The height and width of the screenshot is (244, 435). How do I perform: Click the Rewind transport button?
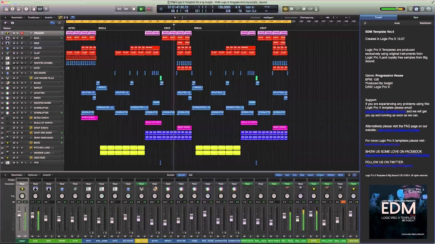point(119,9)
